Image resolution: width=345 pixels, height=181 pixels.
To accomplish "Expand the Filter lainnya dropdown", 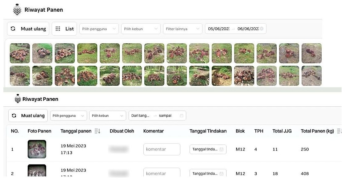I will click(183, 29).
